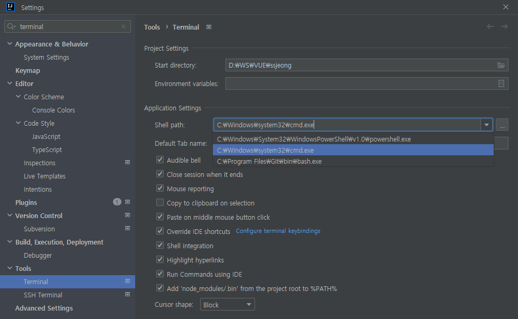Toggle Run Commands using IDE
Viewport: 518px width, 319px height.
coord(160,274)
